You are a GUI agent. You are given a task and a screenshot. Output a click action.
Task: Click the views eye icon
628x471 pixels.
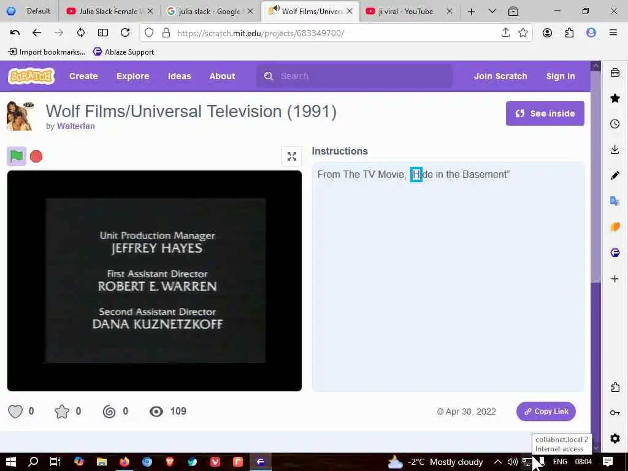tap(156, 412)
